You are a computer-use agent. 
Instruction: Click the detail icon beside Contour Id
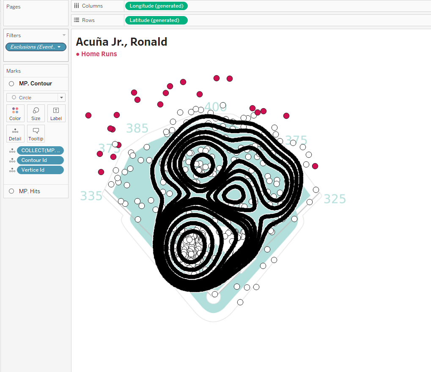point(12,160)
